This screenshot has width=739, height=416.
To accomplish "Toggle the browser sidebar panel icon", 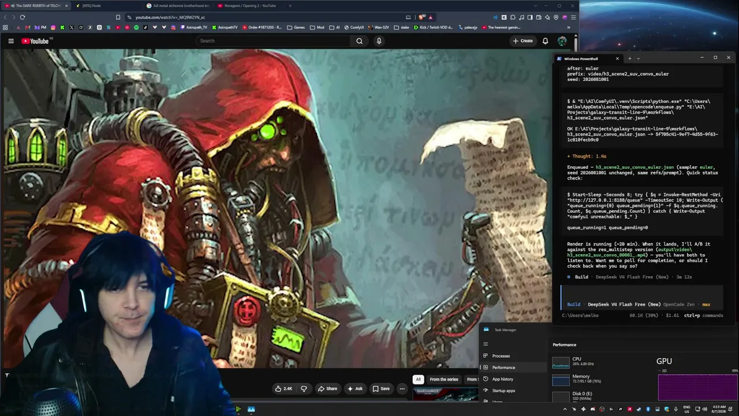I will click(x=530, y=17).
